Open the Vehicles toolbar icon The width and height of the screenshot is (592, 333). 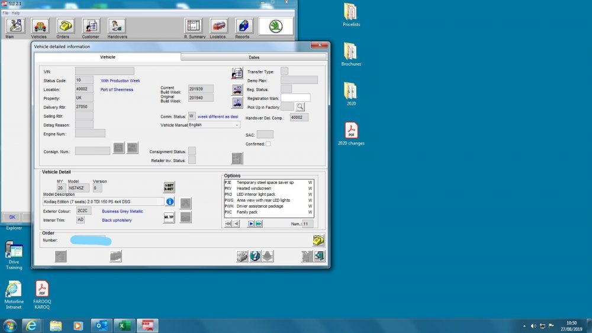point(40,26)
